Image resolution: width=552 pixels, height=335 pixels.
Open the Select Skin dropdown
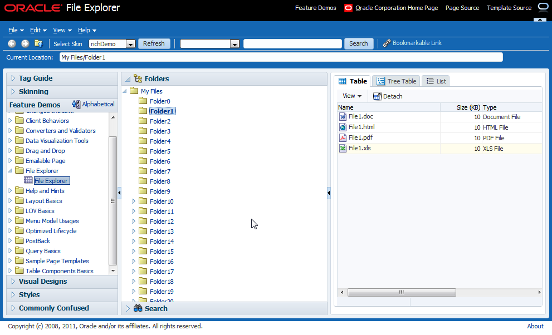coord(130,44)
